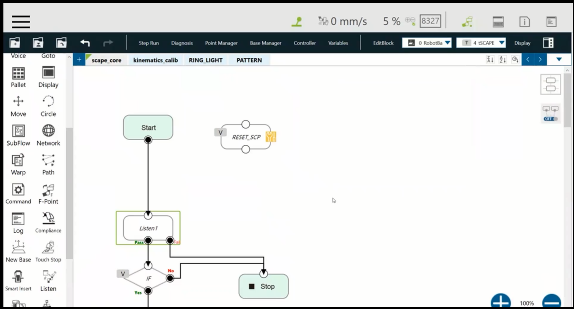
Task: Select the Pallet node
Action: (x=18, y=77)
